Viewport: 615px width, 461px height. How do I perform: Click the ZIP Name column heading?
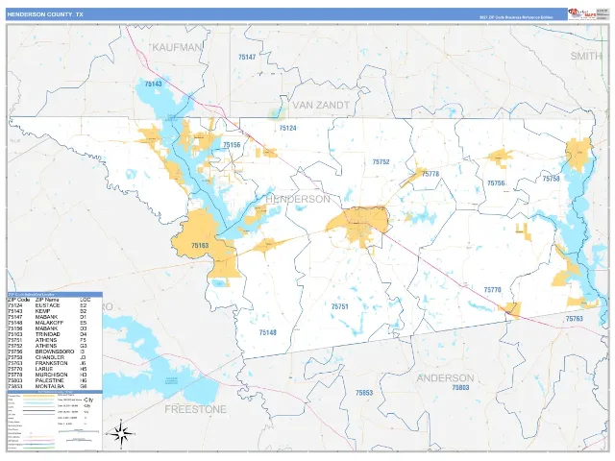(x=47, y=300)
